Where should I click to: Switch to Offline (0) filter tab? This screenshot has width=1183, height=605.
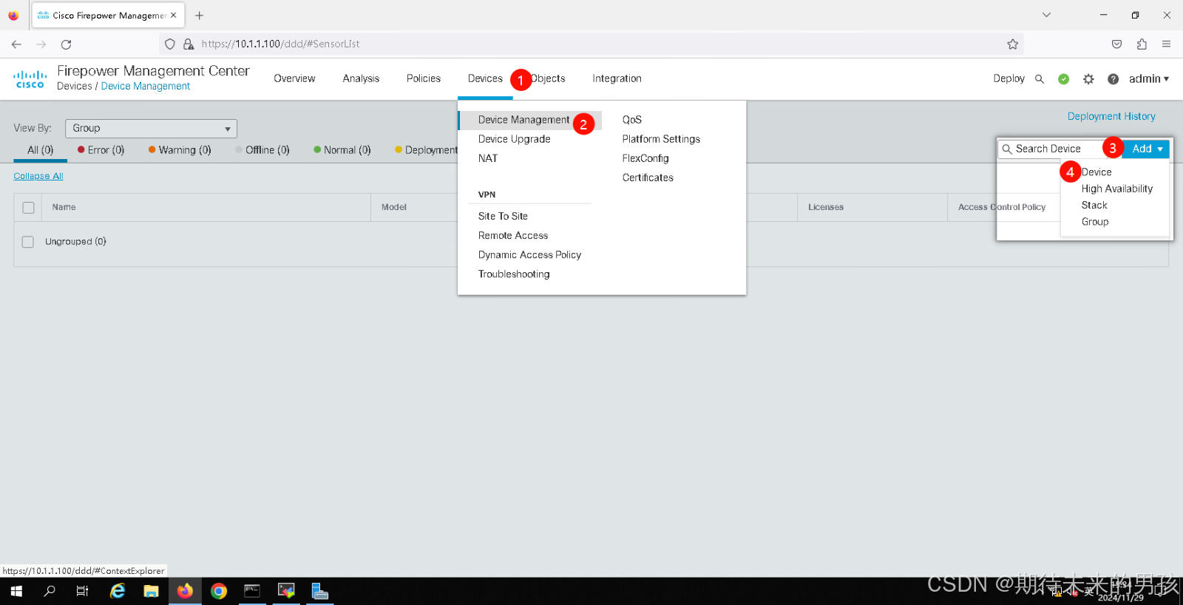(x=262, y=150)
